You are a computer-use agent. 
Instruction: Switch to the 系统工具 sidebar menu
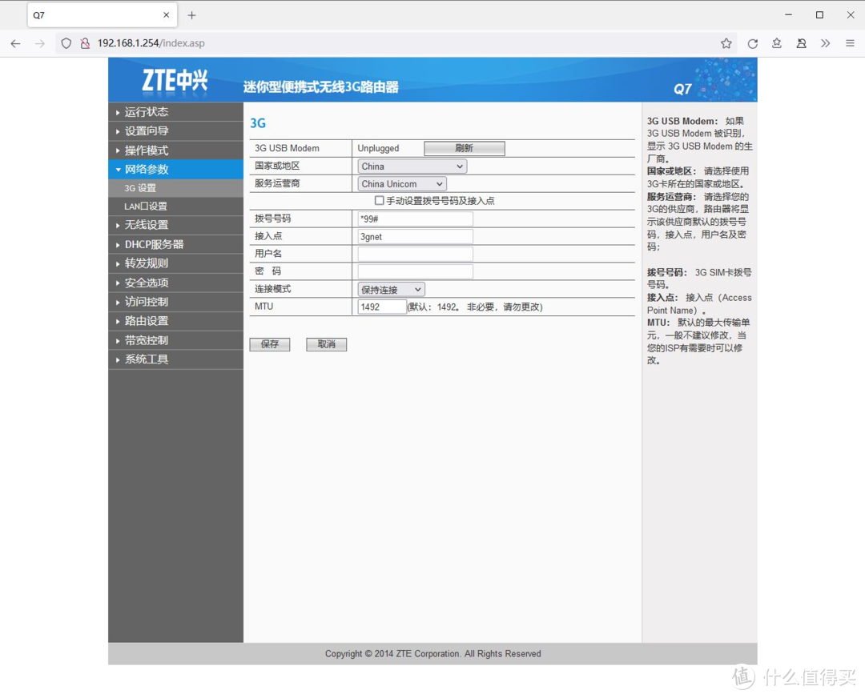pyautogui.click(x=144, y=359)
